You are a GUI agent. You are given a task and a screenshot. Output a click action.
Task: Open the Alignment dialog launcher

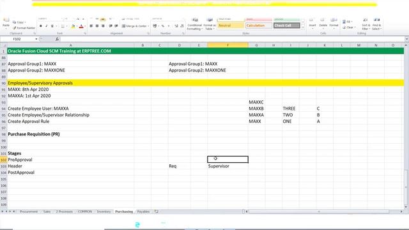pos(148,33)
